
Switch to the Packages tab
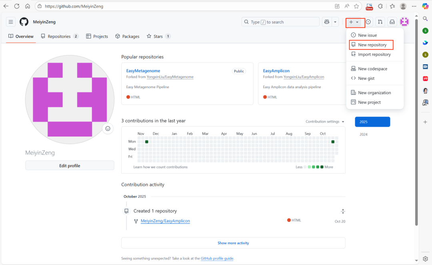127,36
